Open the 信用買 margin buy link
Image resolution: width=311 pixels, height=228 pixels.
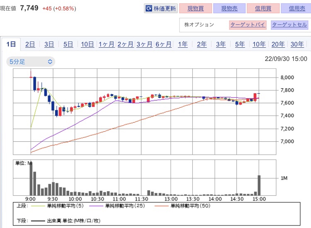coord(263,8)
